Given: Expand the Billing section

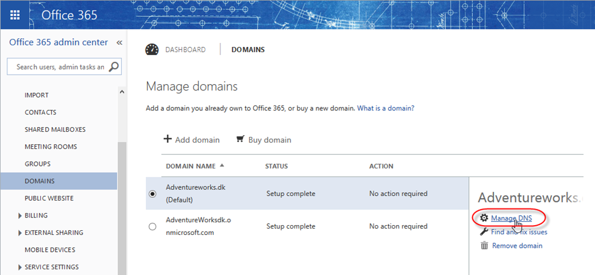Looking at the screenshot, I should [20, 215].
